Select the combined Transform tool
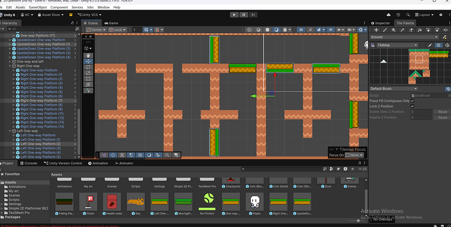 tap(88, 84)
